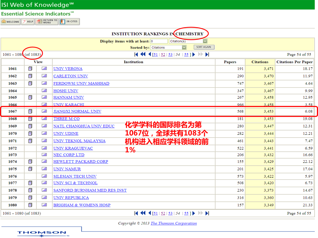View the citation graph icon for HOSHI UNIV
318x238 pixels.
(44, 91)
